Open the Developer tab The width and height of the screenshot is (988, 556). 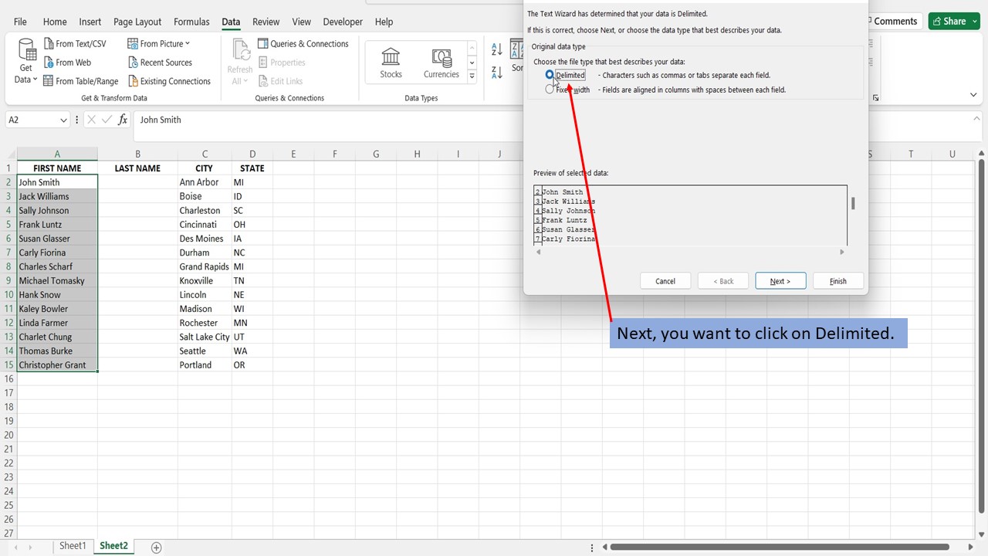tap(343, 22)
